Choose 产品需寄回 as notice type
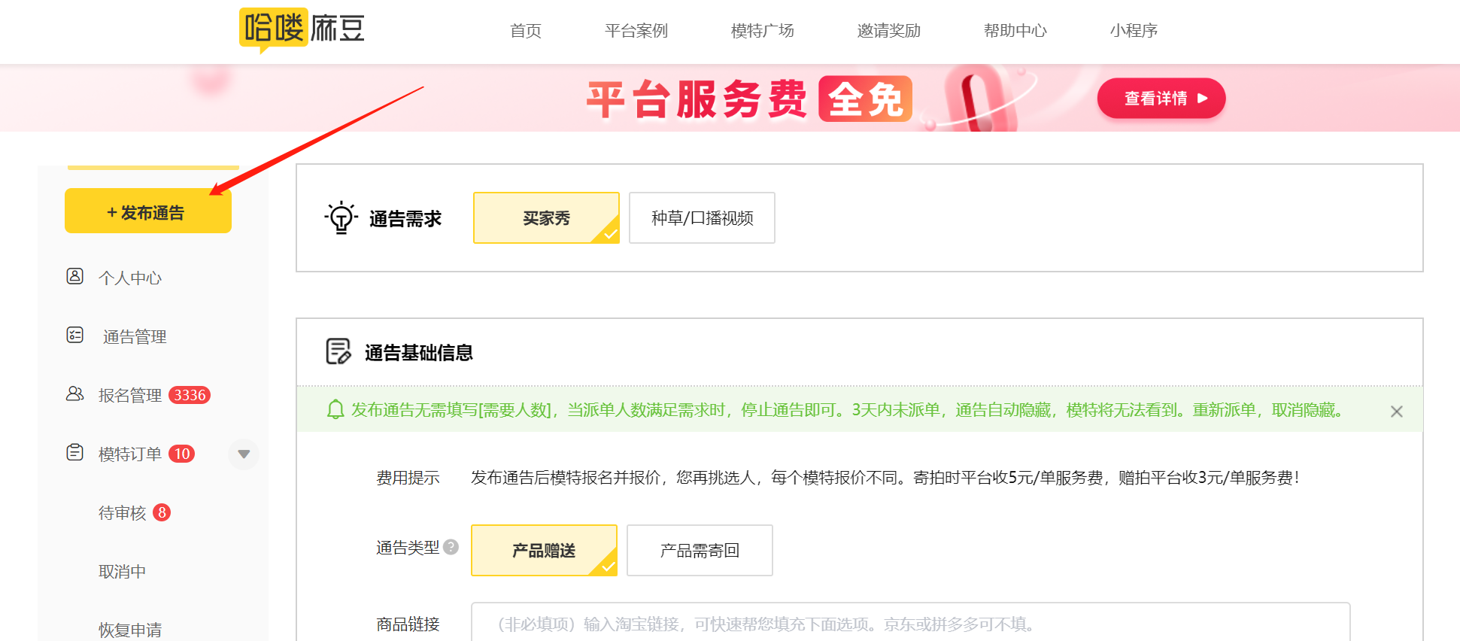This screenshot has width=1460, height=641. tap(700, 551)
